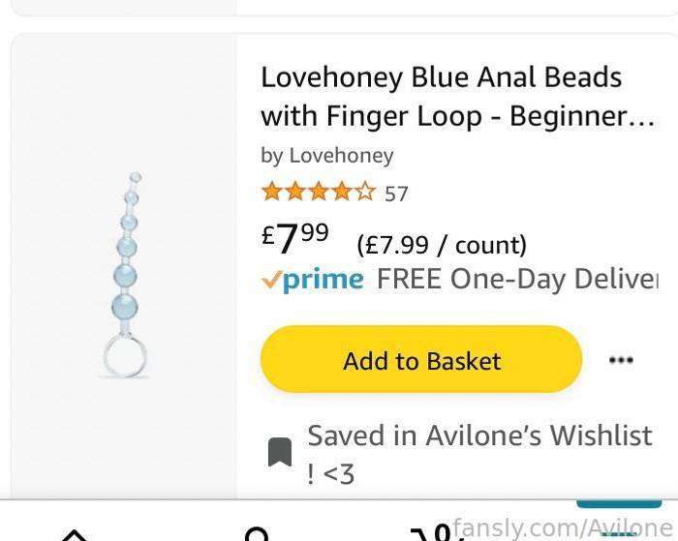Screen dimensions: 678x541
Task: Add the item to basket
Action: tap(421, 359)
